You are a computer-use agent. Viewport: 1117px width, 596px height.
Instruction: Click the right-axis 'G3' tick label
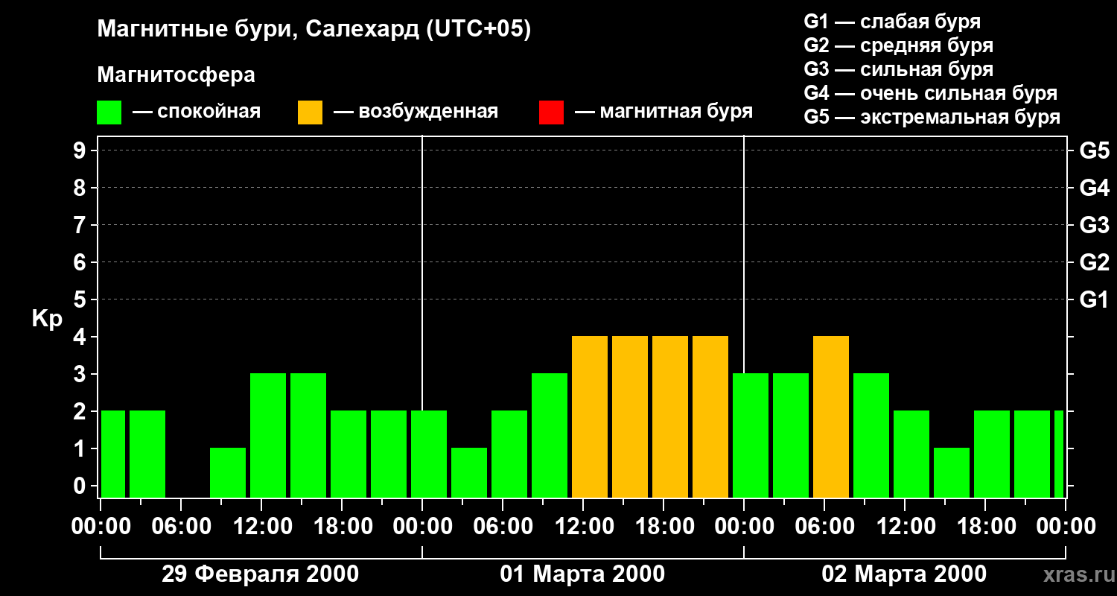[x=1094, y=225]
